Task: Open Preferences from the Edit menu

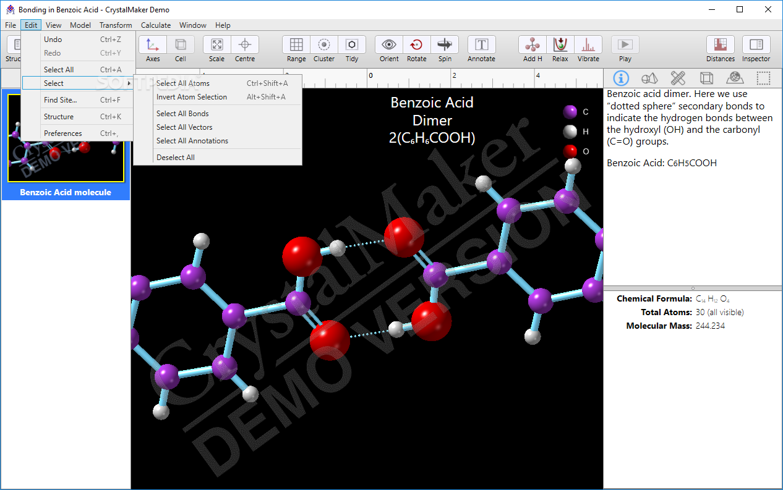Action: pyautogui.click(x=78, y=133)
